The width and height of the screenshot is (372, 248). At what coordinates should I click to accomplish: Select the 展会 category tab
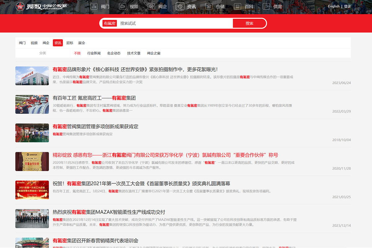pos(82,43)
